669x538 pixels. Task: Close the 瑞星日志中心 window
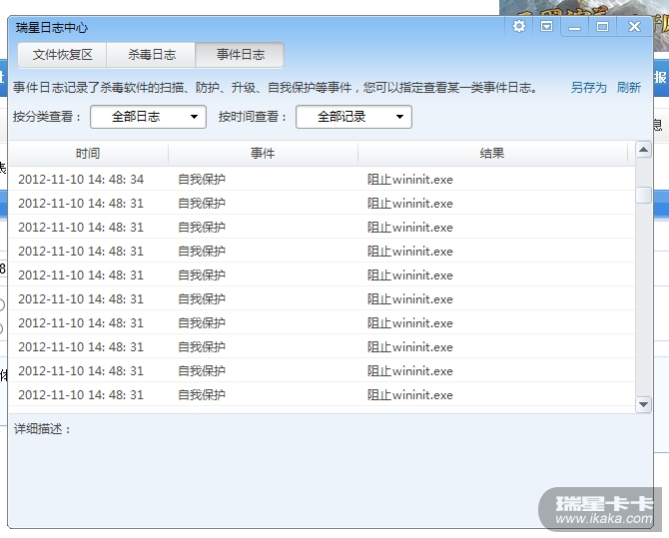[634, 27]
